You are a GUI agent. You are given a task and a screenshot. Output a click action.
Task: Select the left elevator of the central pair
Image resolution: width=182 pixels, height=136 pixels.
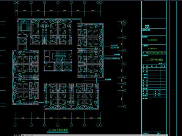pyautogui.click(x=58, y=66)
